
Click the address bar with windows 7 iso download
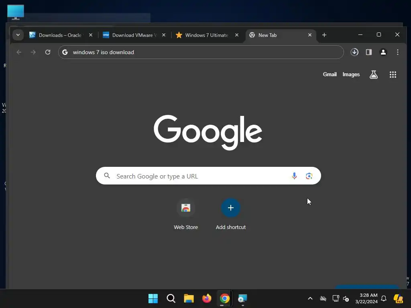click(x=201, y=52)
